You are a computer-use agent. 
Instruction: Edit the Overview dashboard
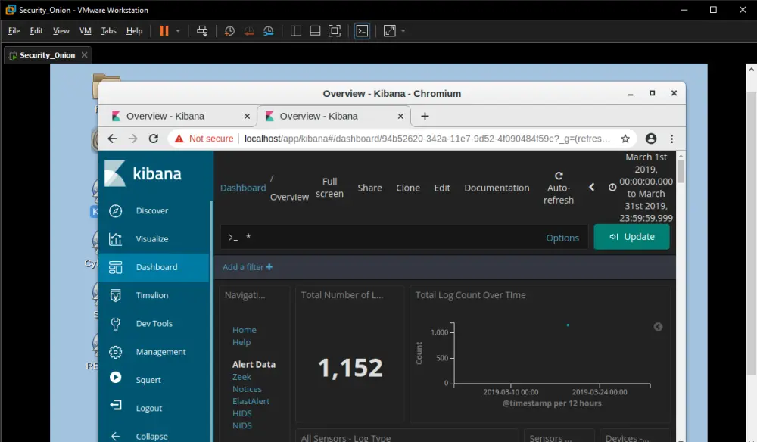(x=442, y=188)
